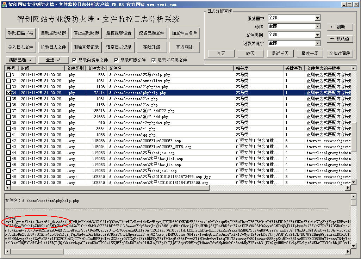Open the 服务器IP dropdown
This screenshot has width=361, height=259.
click(x=317, y=18)
